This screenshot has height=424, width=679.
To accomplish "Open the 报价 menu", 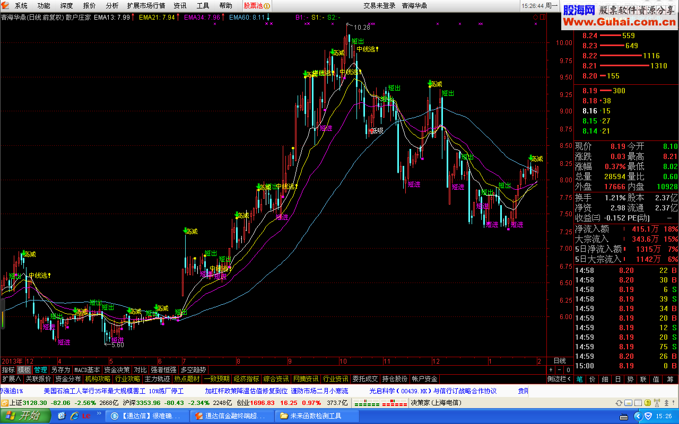I will point(90,6).
